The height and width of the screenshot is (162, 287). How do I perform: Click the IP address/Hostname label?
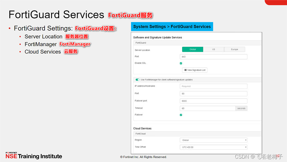pyautogui.click(x=145, y=86)
